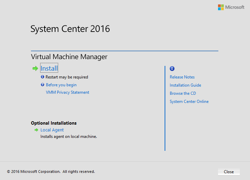Click the Install link for Virtual Machine Manager

(x=49, y=68)
